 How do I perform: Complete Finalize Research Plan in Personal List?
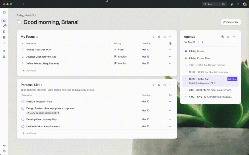[x=23, y=101]
